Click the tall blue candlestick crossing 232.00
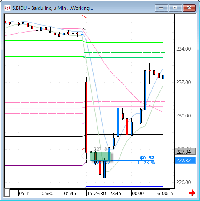This screenshot has height=201, width=200. coord(145,90)
